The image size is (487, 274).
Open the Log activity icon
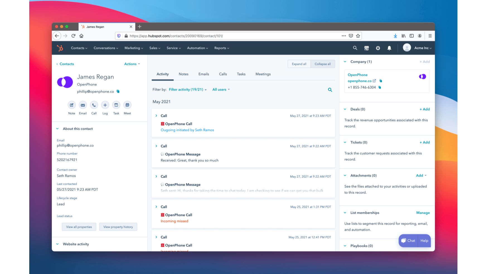(x=105, y=105)
